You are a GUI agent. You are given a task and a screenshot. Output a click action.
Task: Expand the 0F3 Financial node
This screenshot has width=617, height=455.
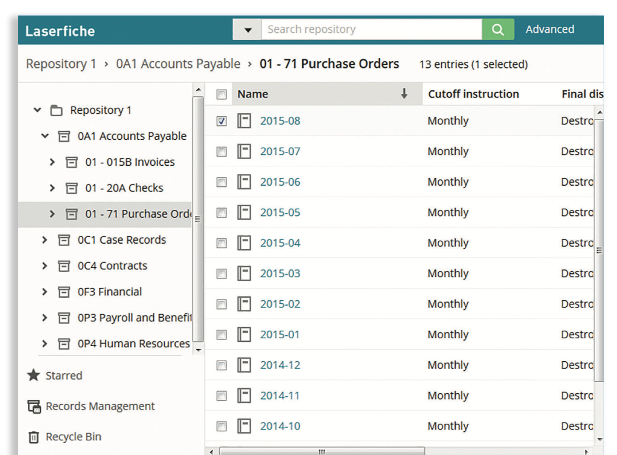point(45,292)
